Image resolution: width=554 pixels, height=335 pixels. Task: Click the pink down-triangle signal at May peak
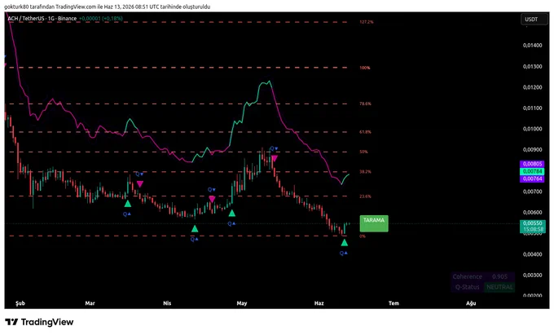[275, 158]
